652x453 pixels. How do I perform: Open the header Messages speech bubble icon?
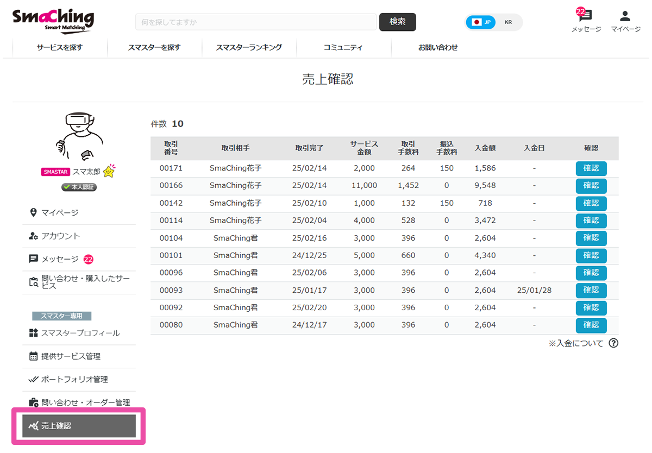pos(586,16)
